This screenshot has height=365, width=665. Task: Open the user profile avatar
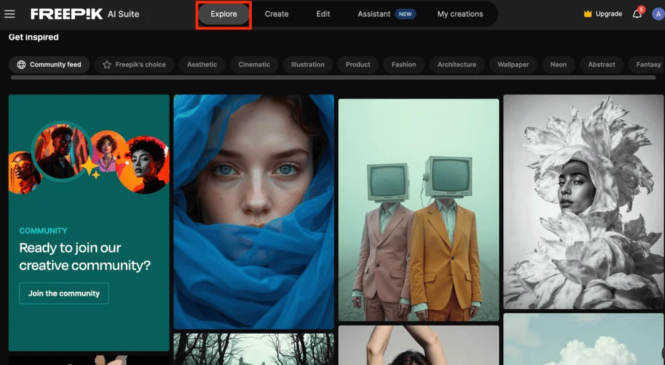pos(658,14)
